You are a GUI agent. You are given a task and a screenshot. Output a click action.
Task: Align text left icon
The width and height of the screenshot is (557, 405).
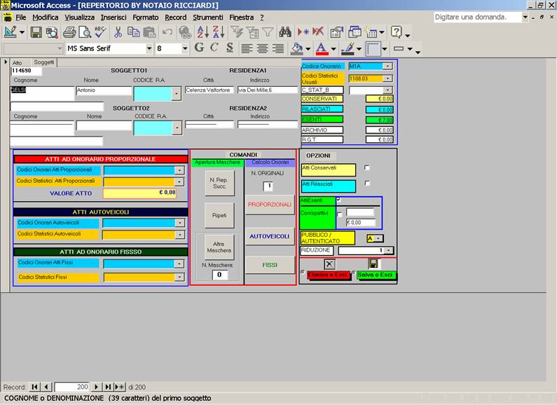click(247, 48)
